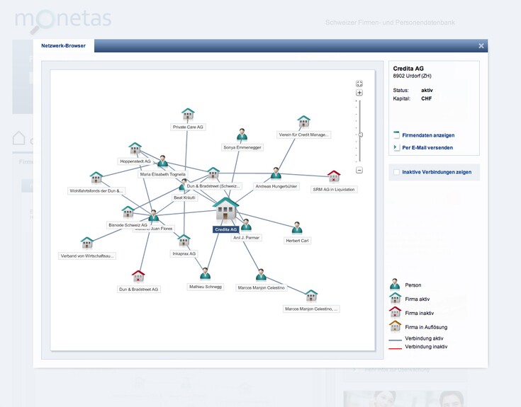This screenshot has height=407, width=521.
Task: Select the Herbert Carl person icon
Action: click(297, 228)
